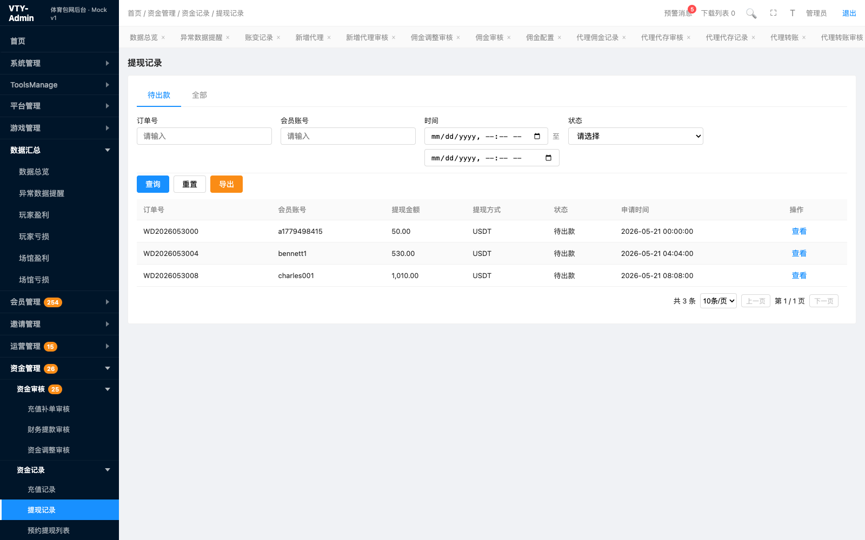Click the font size T icon
The width and height of the screenshot is (865, 540).
coord(793,13)
